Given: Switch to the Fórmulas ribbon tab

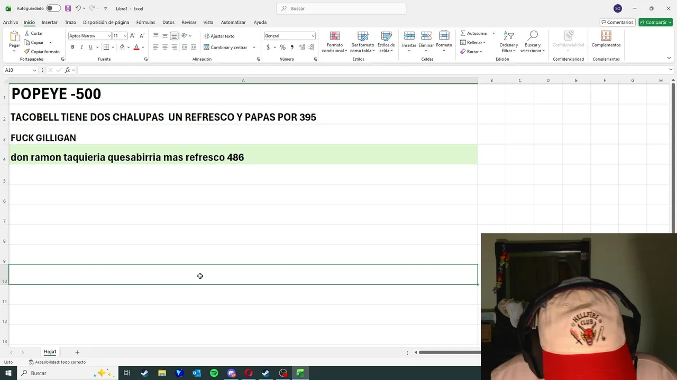Looking at the screenshot, I should coord(145,22).
